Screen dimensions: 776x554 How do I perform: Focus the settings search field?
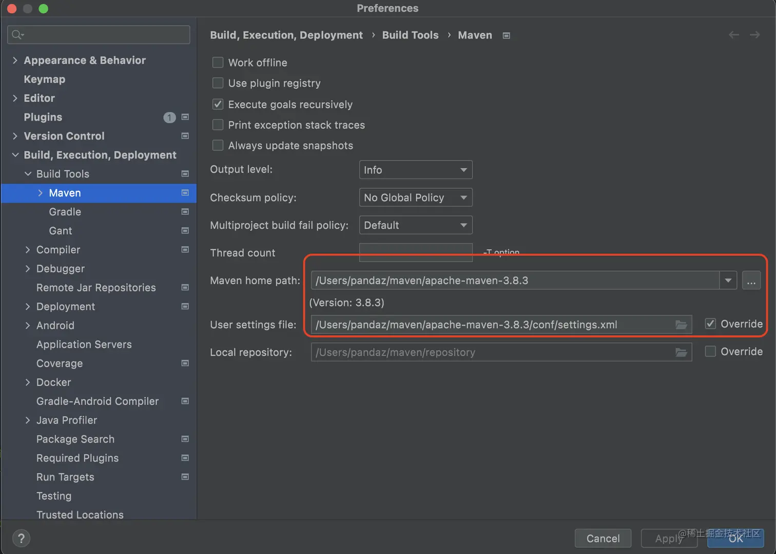tap(99, 34)
